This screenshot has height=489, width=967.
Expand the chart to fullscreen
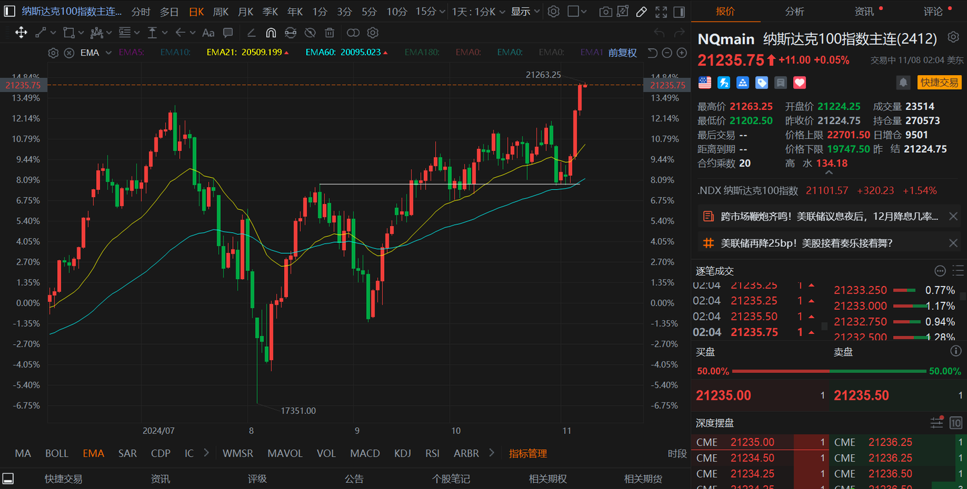tap(661, 11)
